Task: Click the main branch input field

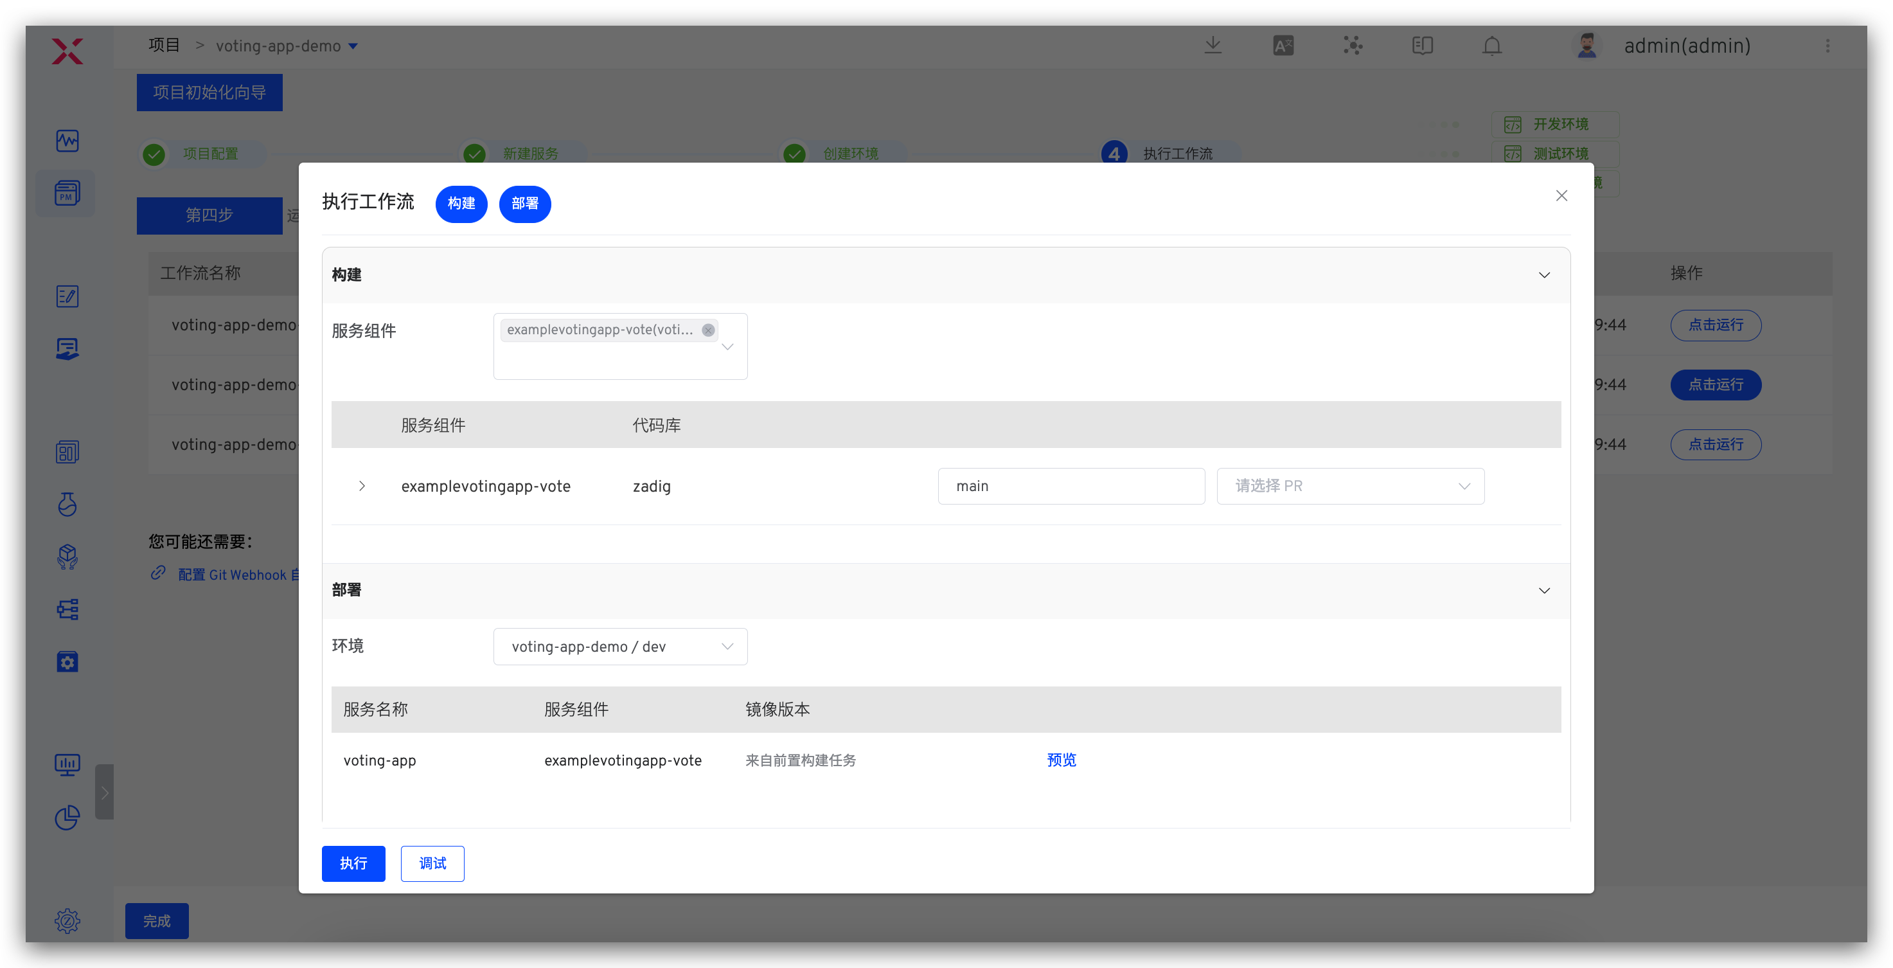Action: tap(1070, 486)
